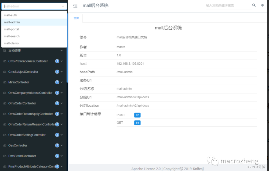Click the cloud icon beside OmsOrderController
The width and height of the screenshot is (269, 171).
pyautogui.click(x=4, y=103)
